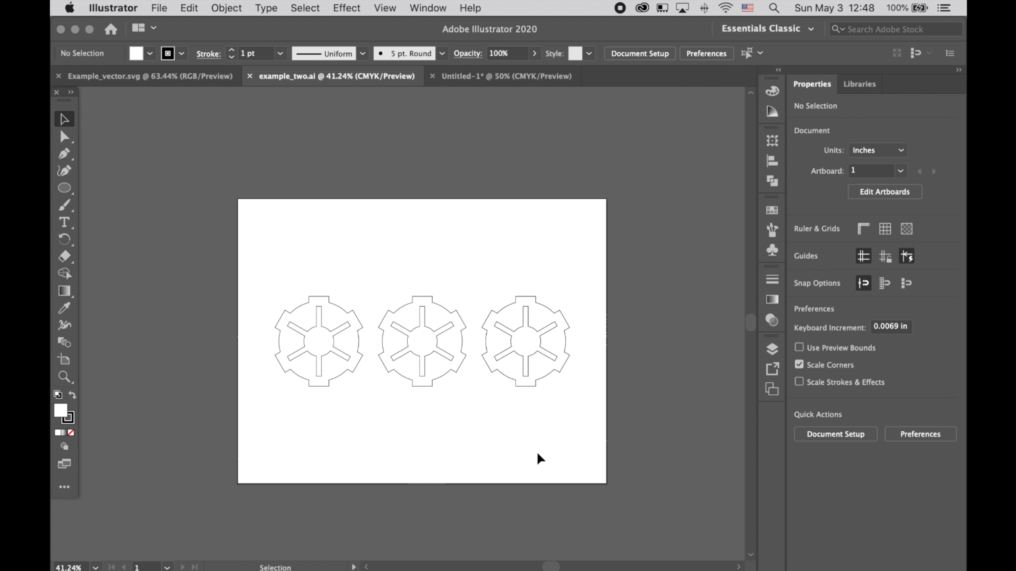Select the Type tool
1016x571 pixels.
click(64, 222)
